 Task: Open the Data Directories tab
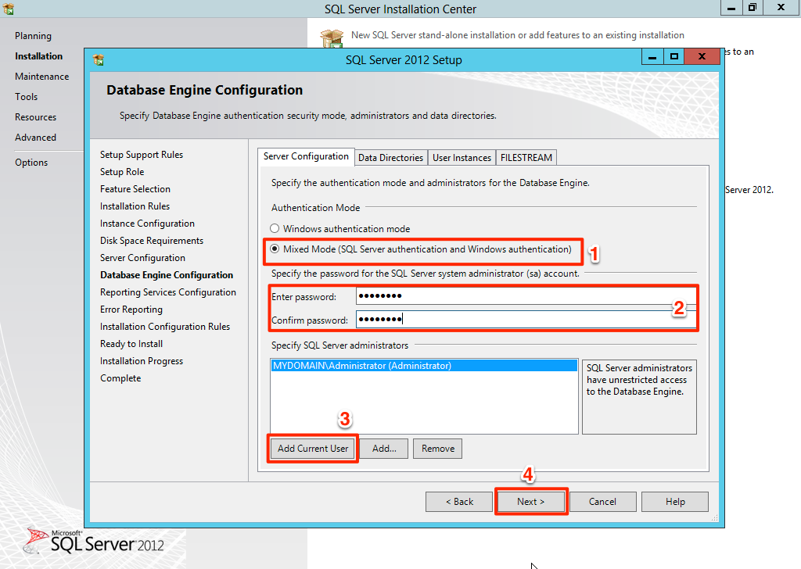(x=391, y=158)
